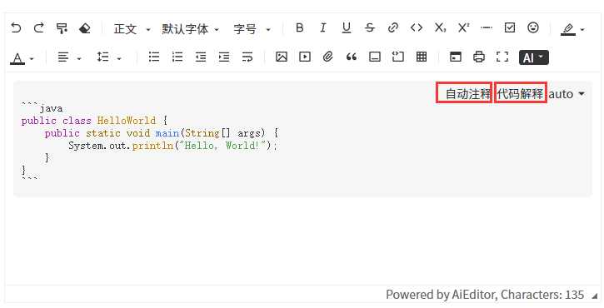Insert a blockquote

pyautogui.click(x=352, y=57)
